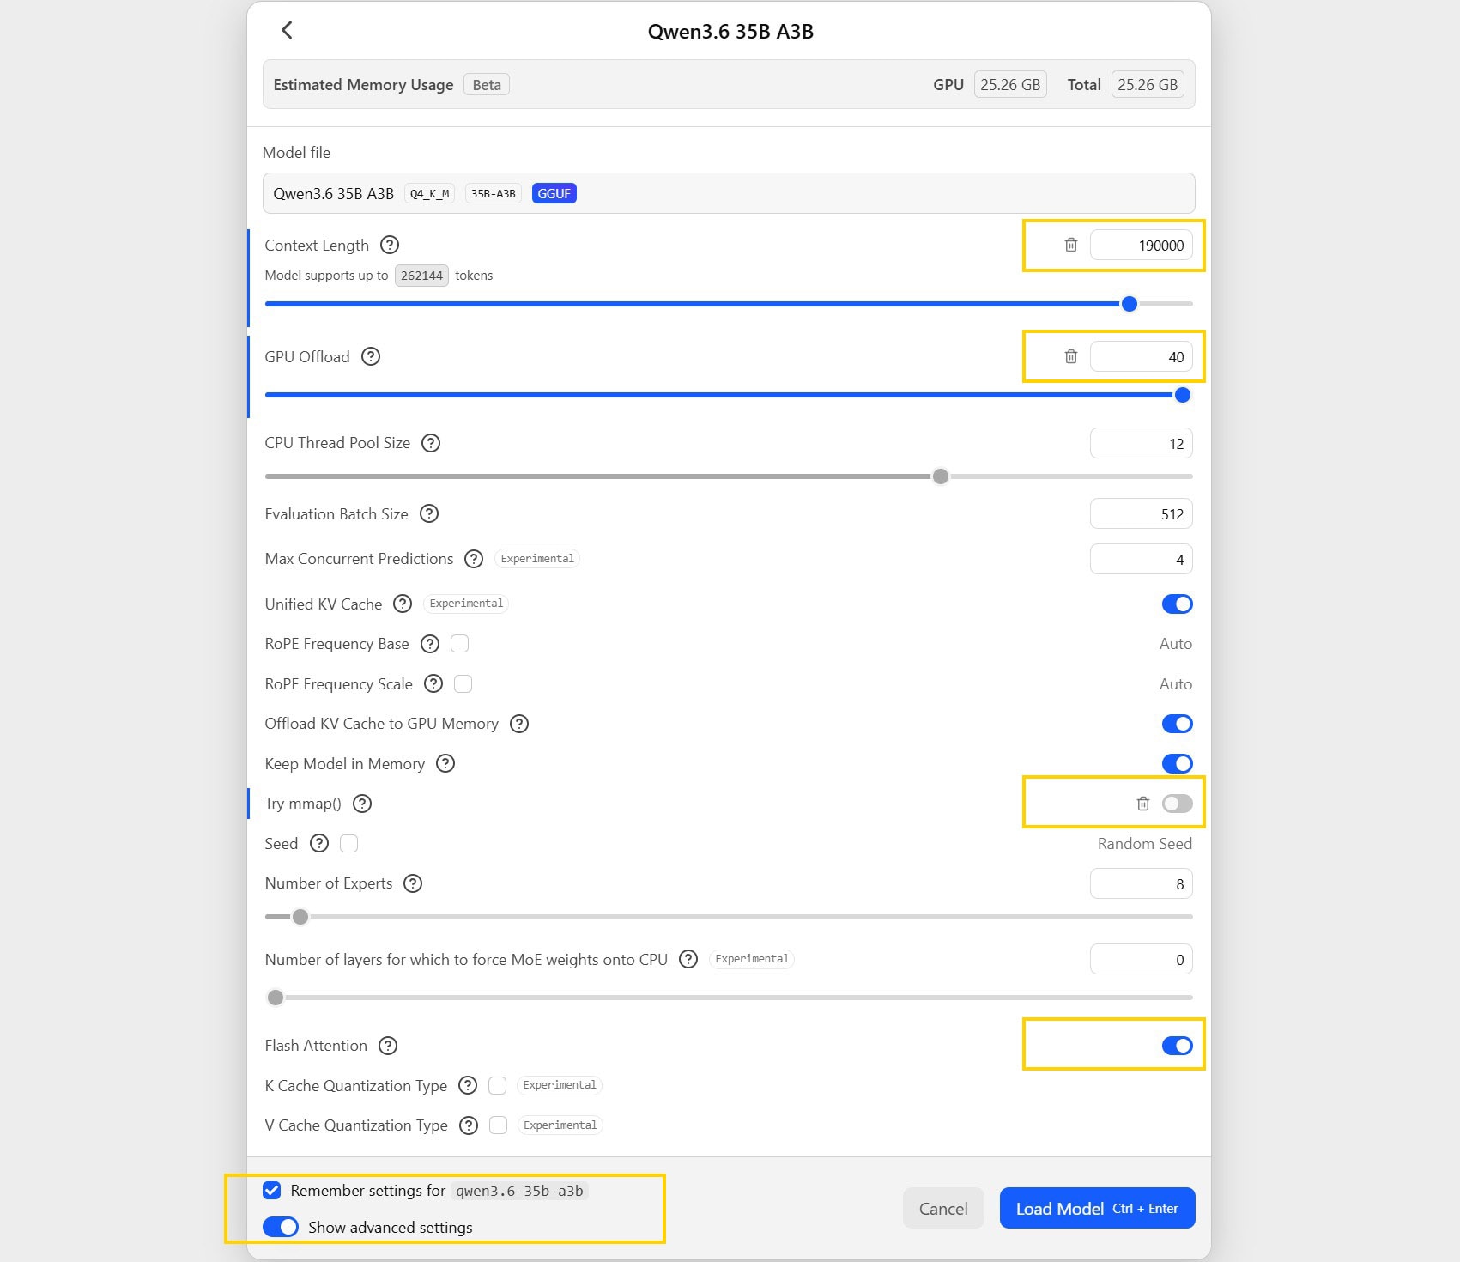Uncheck Remember settings for qwen3.6-35b-a3b
The image size is (1460, 1262).
[x=272, y=1191]
